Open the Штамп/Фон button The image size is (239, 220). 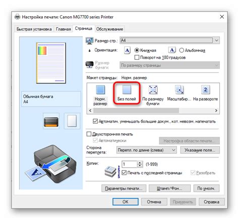pos(169,188)
